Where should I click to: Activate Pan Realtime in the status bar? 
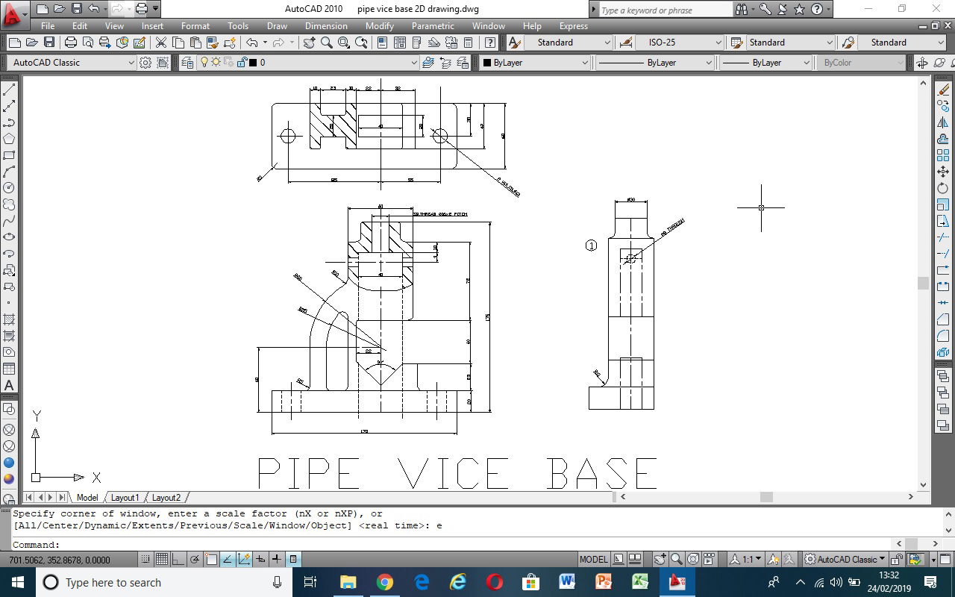(660, 558)
